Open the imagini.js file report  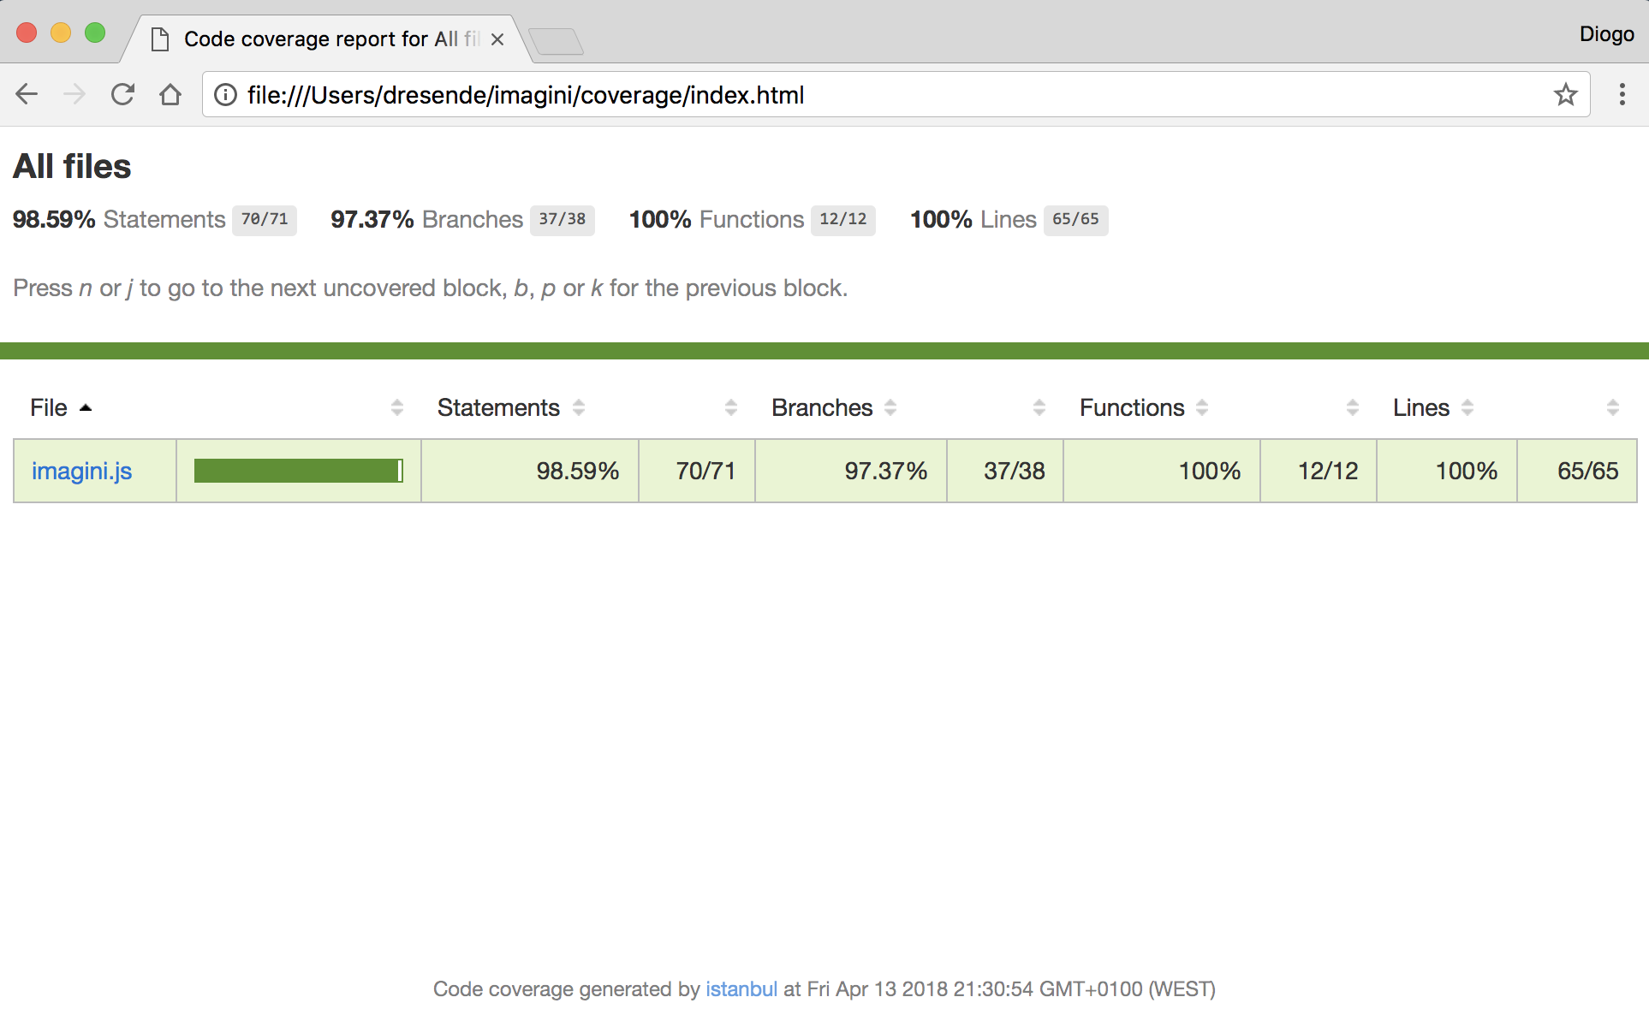81,471
